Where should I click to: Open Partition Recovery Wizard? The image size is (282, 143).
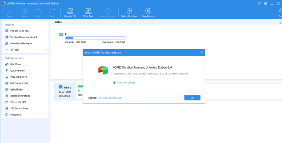coord(23,37)
